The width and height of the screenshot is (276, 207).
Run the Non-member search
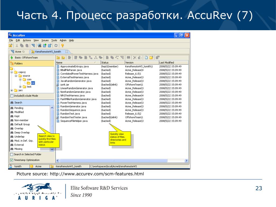click(21, 120)
